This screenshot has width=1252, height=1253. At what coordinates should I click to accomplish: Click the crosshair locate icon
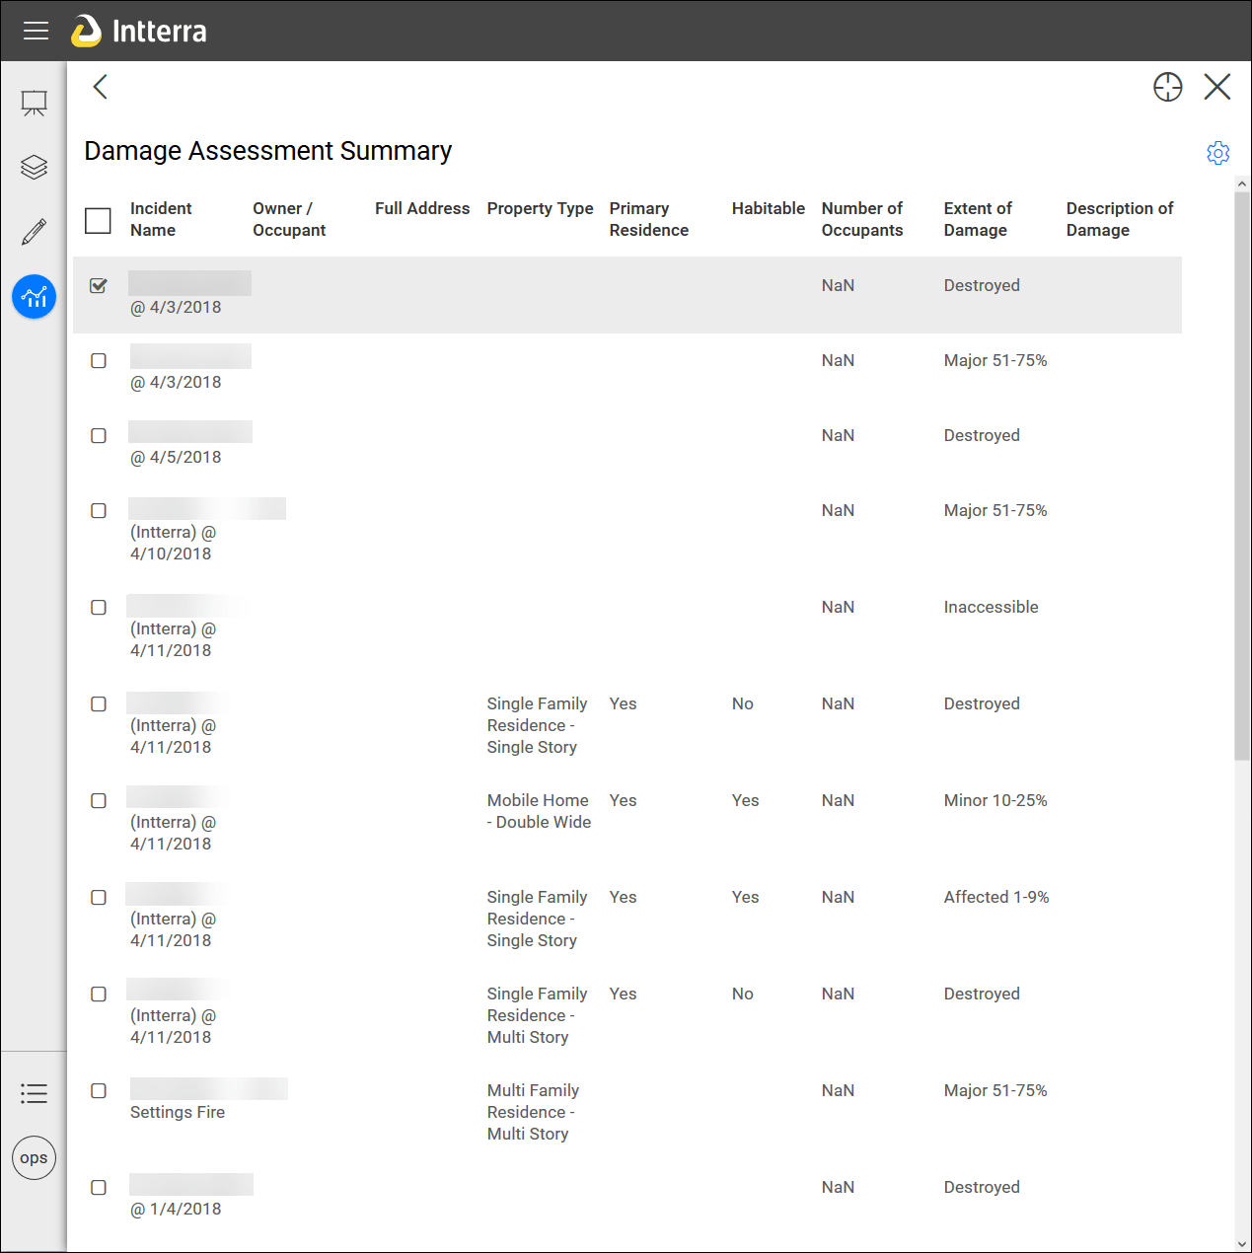click(1167, 87)
